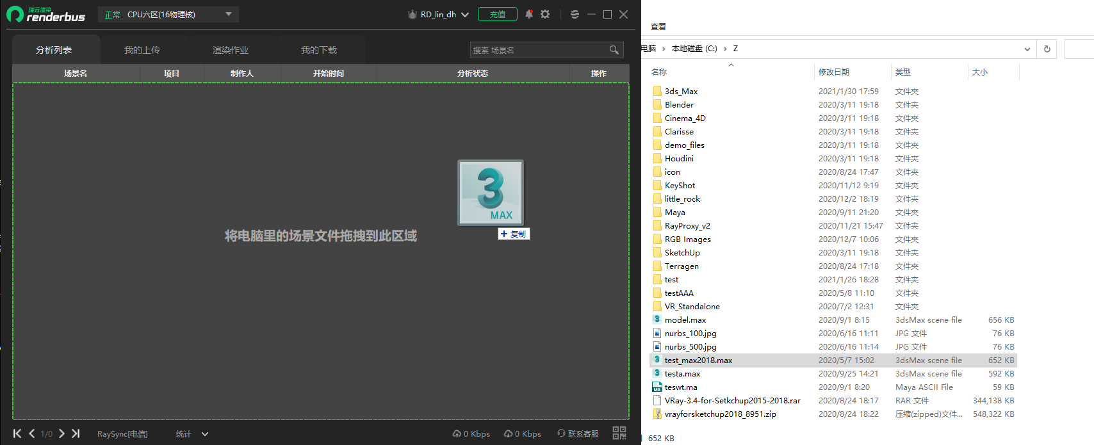Open the Renderbus notification bell
1094x445 pixels.
point(529,14)
